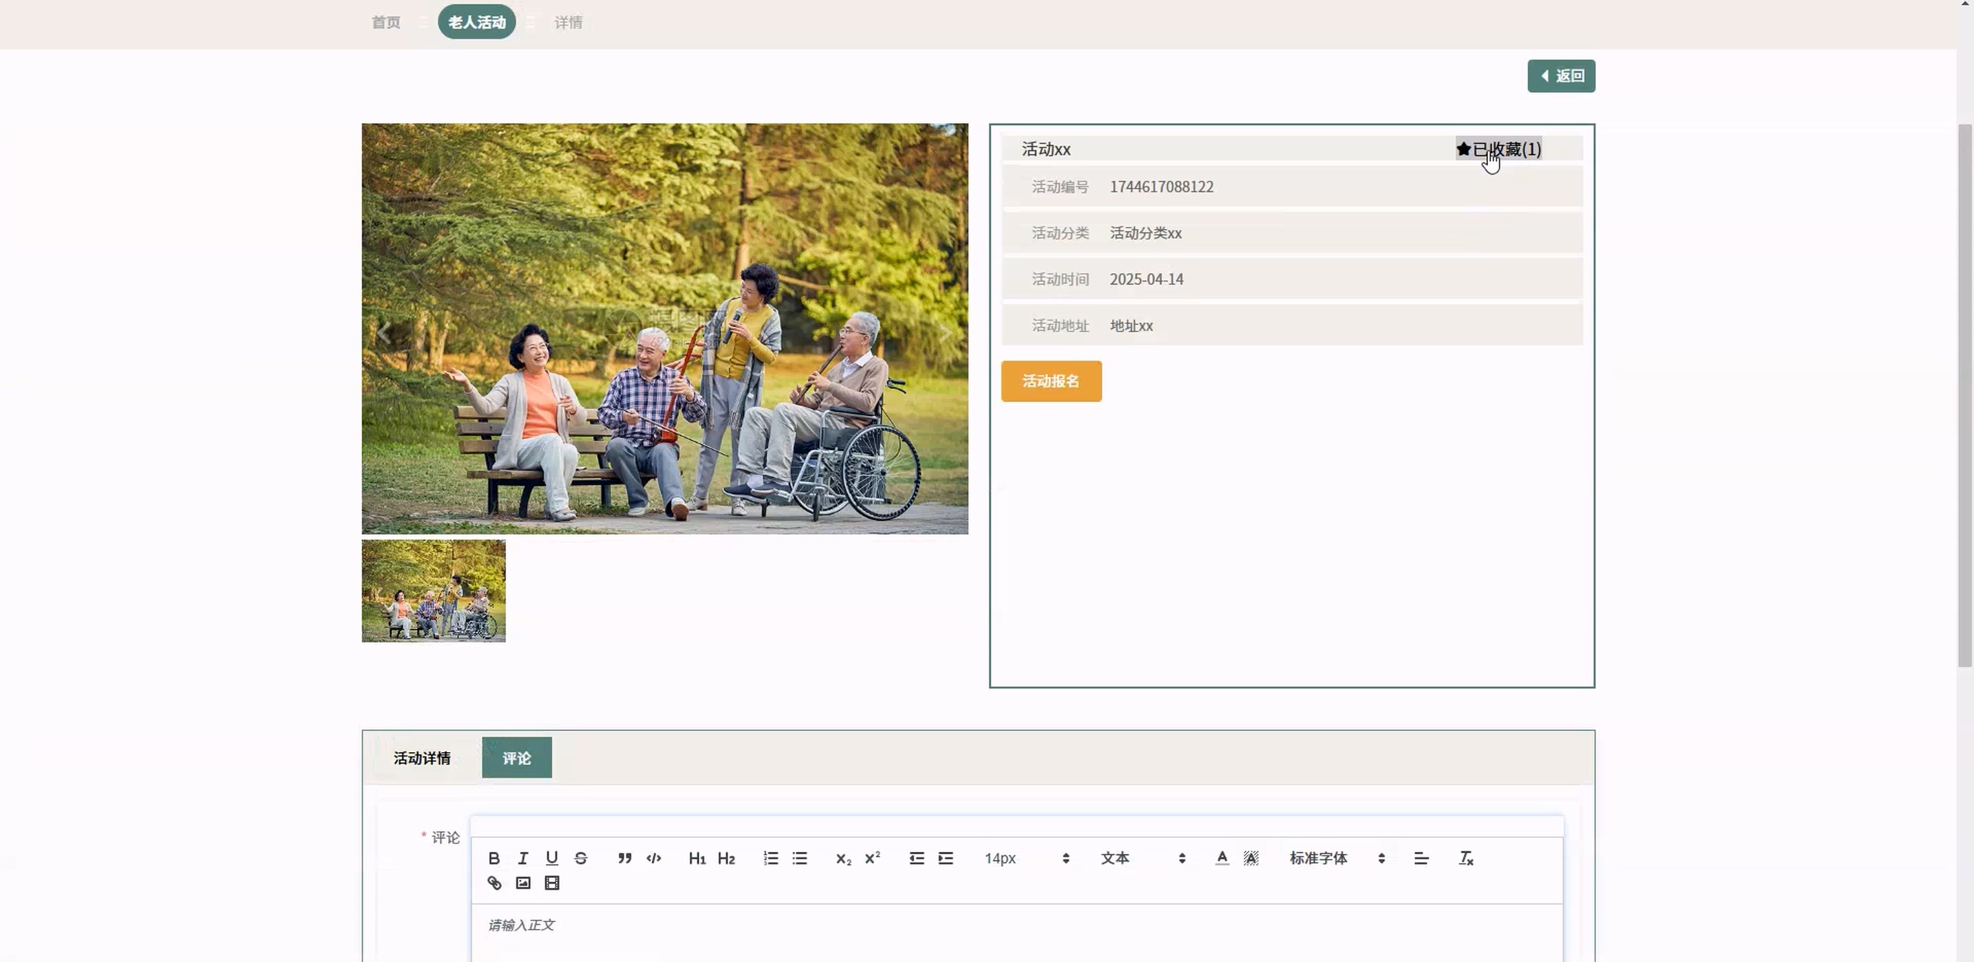Screen dimensions: 1974x962
Task: Select the activity photo thumbnail
Action: pyautogui.click(x=434, y=590)
